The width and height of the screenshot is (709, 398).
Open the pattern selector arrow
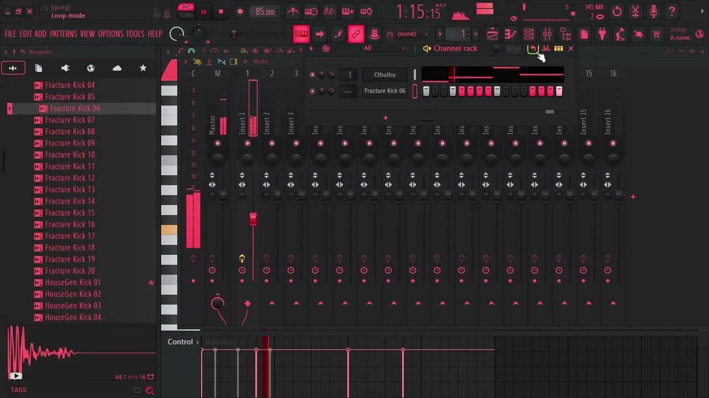pyautogui.click(x=440, y=34)
